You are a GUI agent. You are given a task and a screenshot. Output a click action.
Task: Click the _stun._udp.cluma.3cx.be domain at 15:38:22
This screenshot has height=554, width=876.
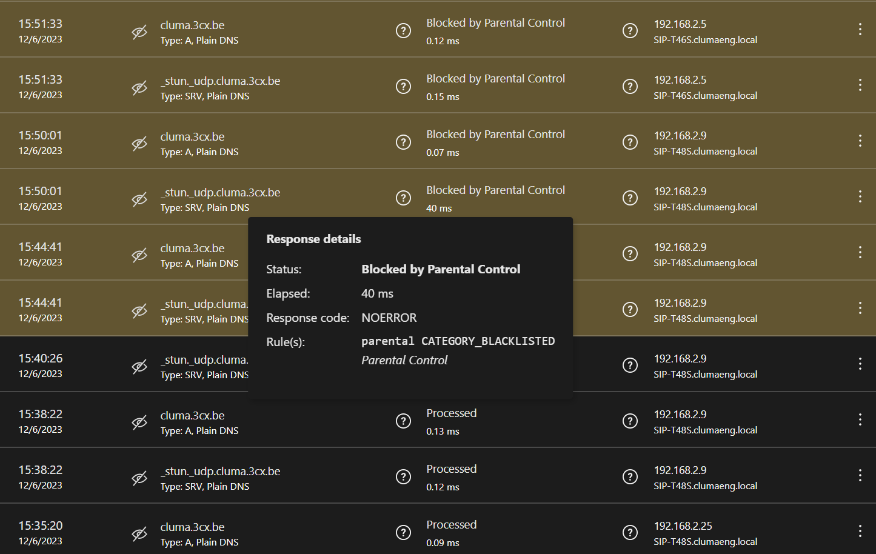220,471
